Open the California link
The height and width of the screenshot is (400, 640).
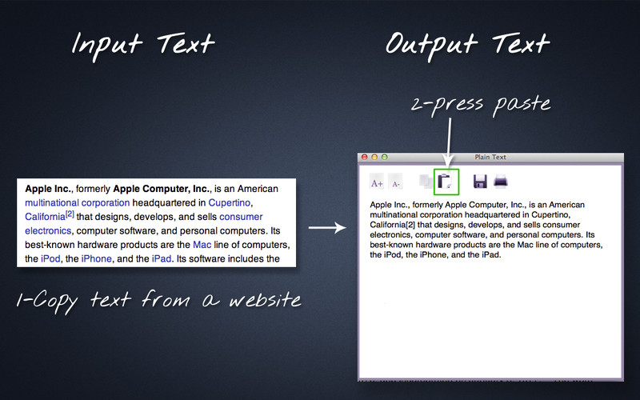coord(45,217)
